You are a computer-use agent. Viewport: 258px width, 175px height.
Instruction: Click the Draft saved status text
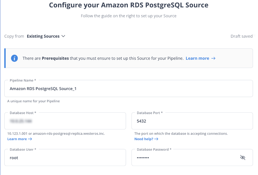pos(241,36)
